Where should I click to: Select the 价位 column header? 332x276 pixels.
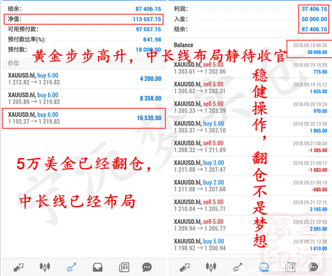pos(13,63)
